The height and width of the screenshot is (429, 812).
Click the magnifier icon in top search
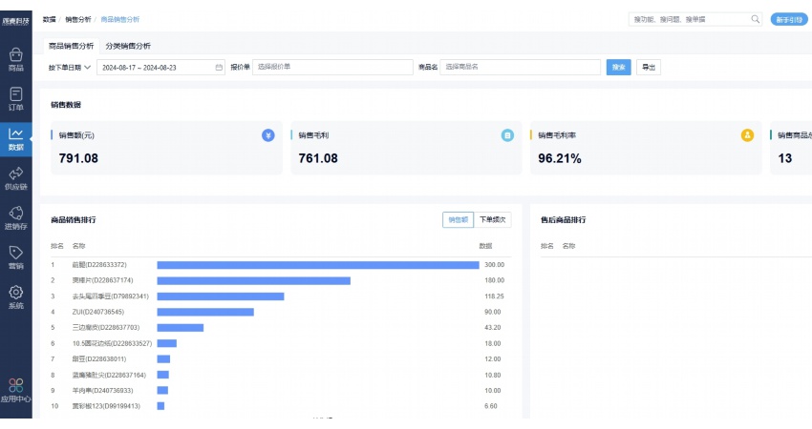[x=755, y=19]
